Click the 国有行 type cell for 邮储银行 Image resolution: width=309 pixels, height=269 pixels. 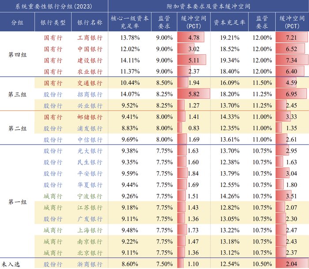click(53, 117)
